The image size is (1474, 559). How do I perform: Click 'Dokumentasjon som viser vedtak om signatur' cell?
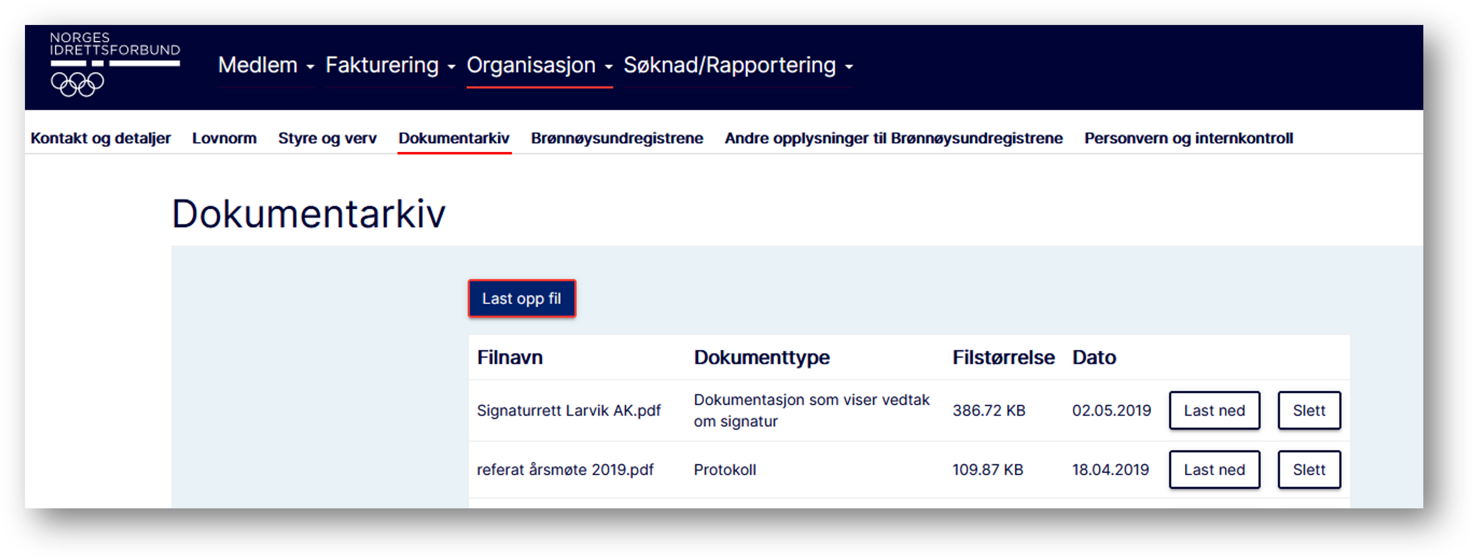(811, 410)
